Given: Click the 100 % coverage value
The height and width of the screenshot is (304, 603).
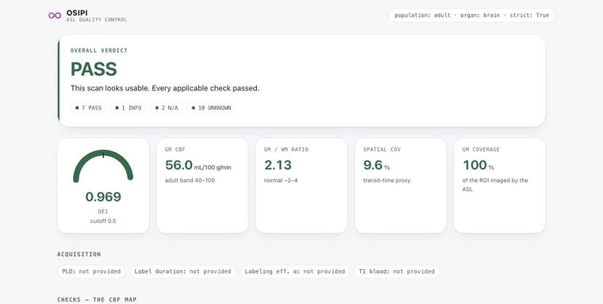Looking at the screenshot, I should pos(478,165).
